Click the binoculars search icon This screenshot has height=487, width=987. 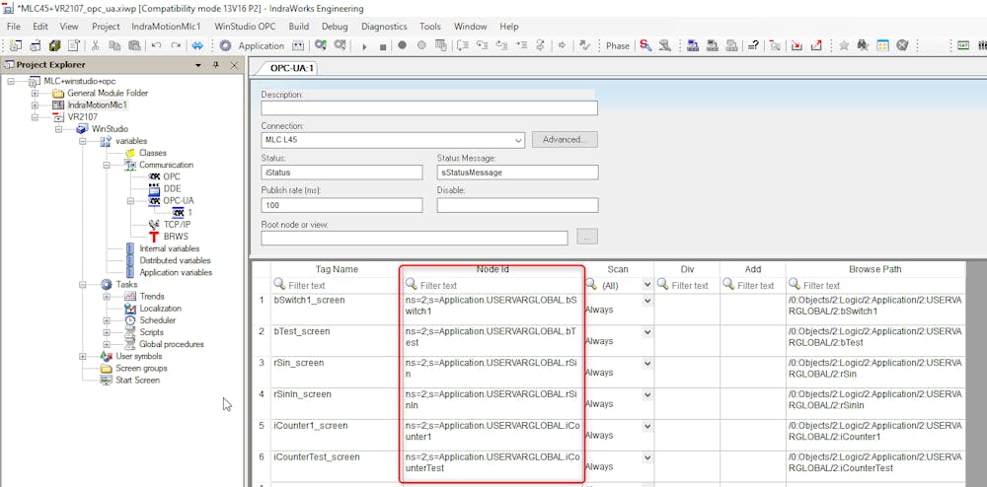pos(863,45)
